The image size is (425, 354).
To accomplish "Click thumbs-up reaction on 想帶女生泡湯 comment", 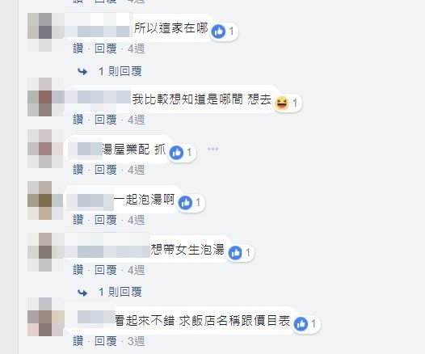I will point(235,253).
